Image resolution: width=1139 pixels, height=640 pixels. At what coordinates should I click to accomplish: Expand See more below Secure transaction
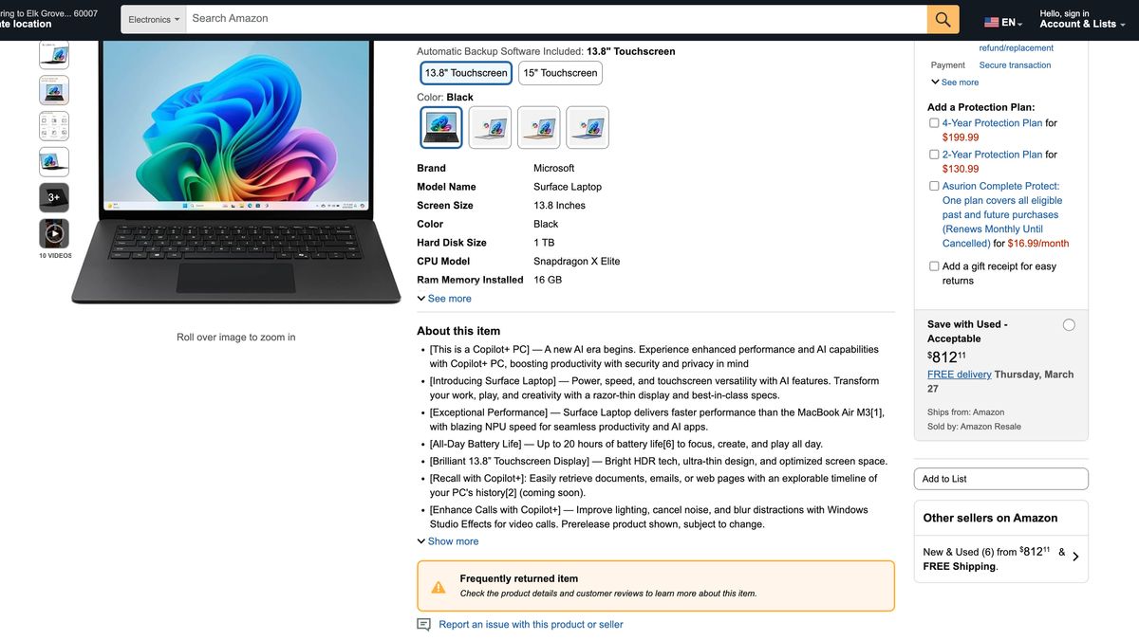point(955,82)
